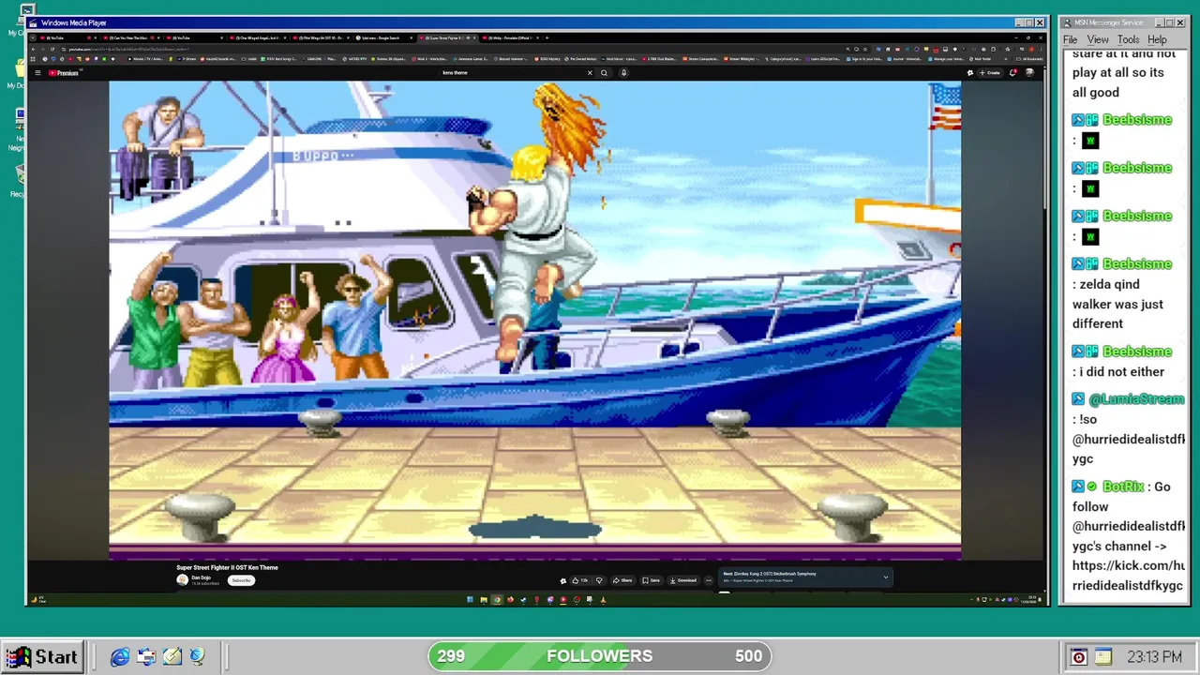Click the kick.com channel link in chat
The height and width of the screenshot is (675, 1200).
[1129, 576]
